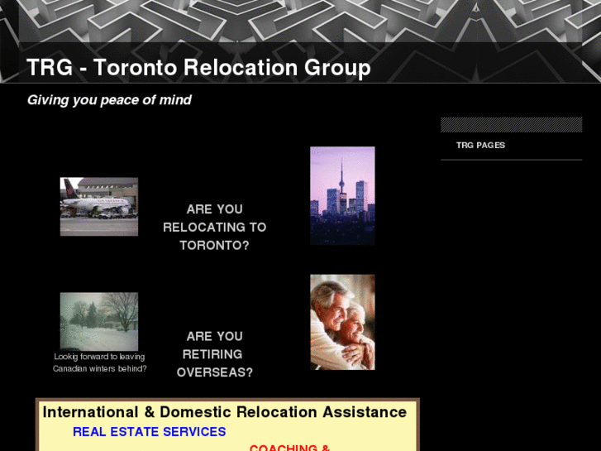Click the snowy Canadian winter photo
This screenshot has height=451, width=601.
pyautogui.click(x=99, y=321)
